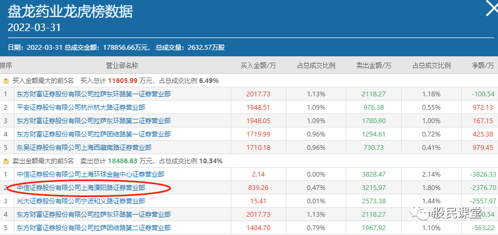498x235 pixels.
Task: Click the 排序 column header
Action: click(6, 65)
